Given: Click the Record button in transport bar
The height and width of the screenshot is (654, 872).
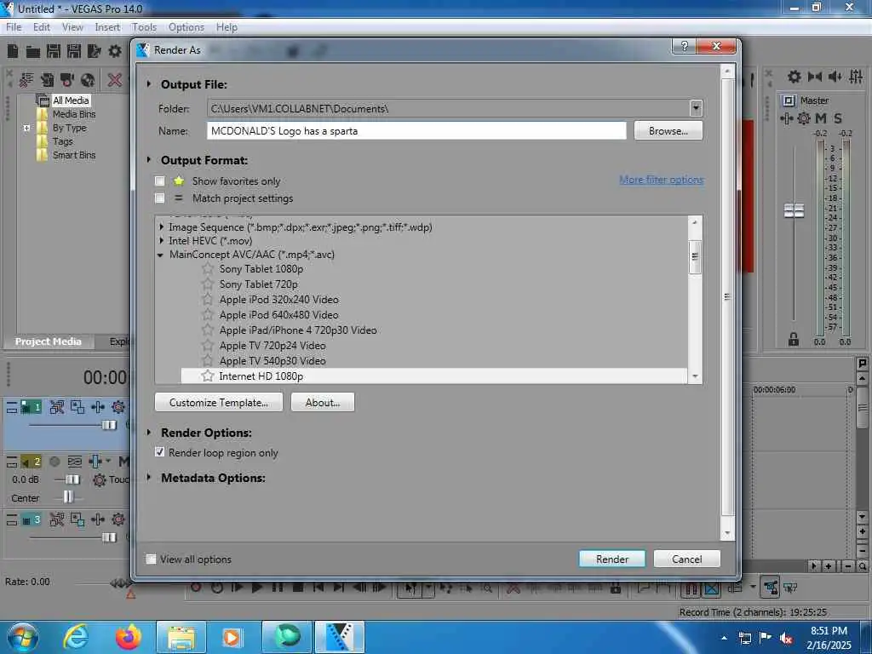Looking at the screenshot, I should pyautogui.click(x=196, y=588).
